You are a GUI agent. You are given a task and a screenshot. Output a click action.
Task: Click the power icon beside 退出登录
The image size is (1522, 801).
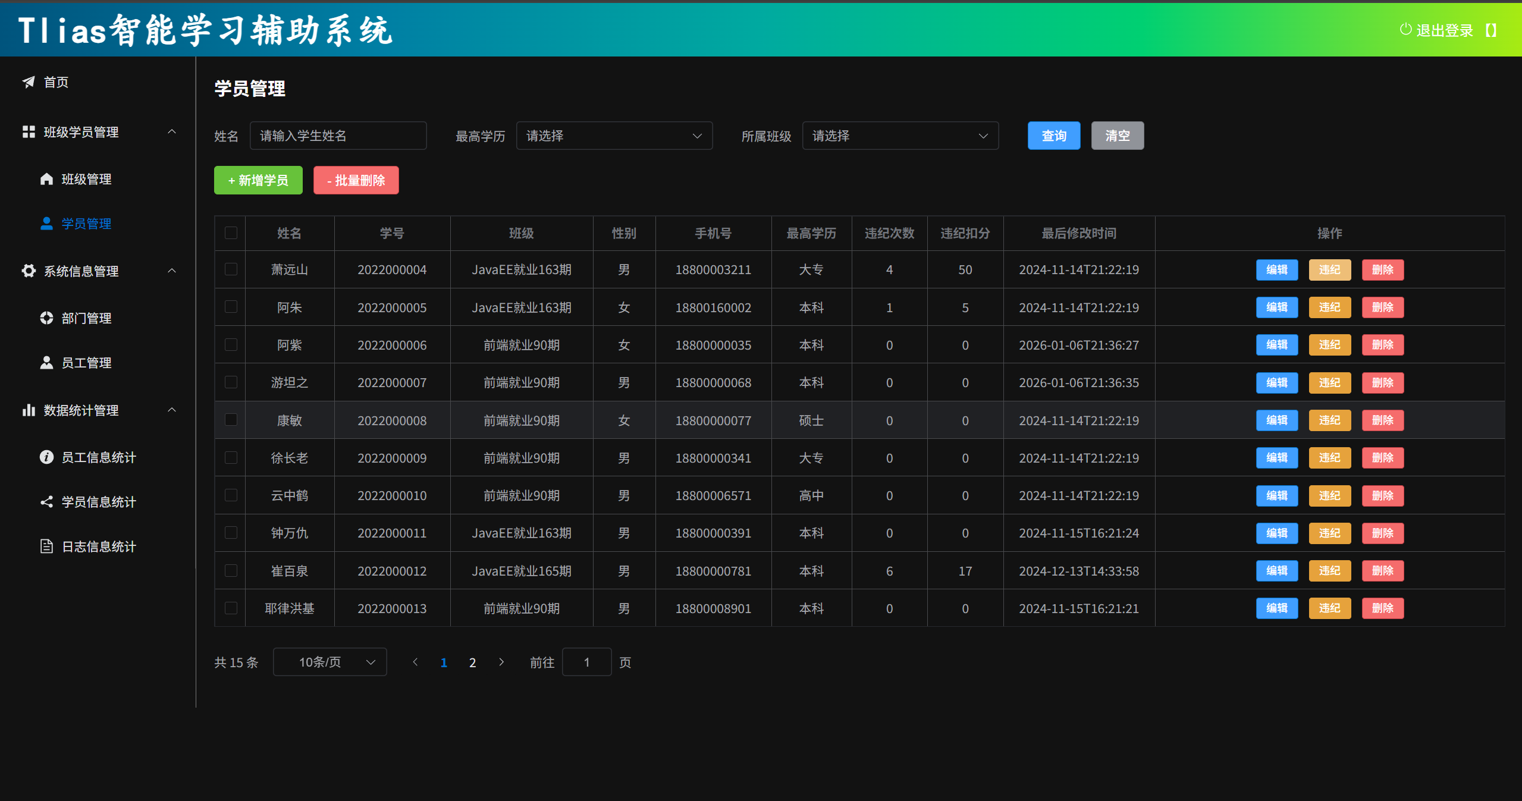click(1405, 30)
